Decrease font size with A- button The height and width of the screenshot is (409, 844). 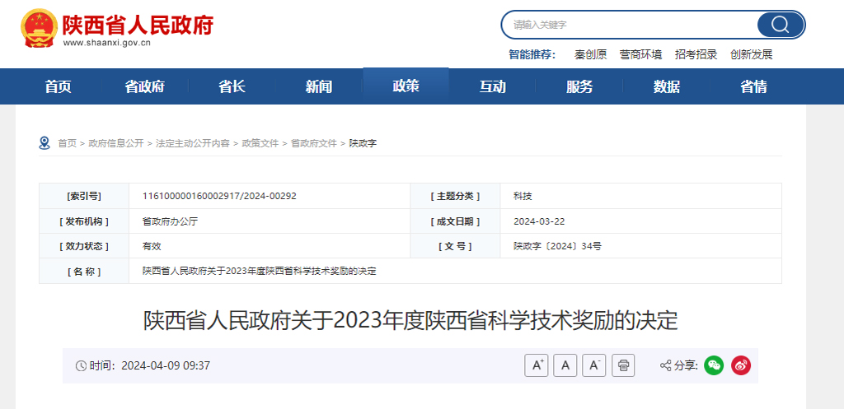pos(593,365)
